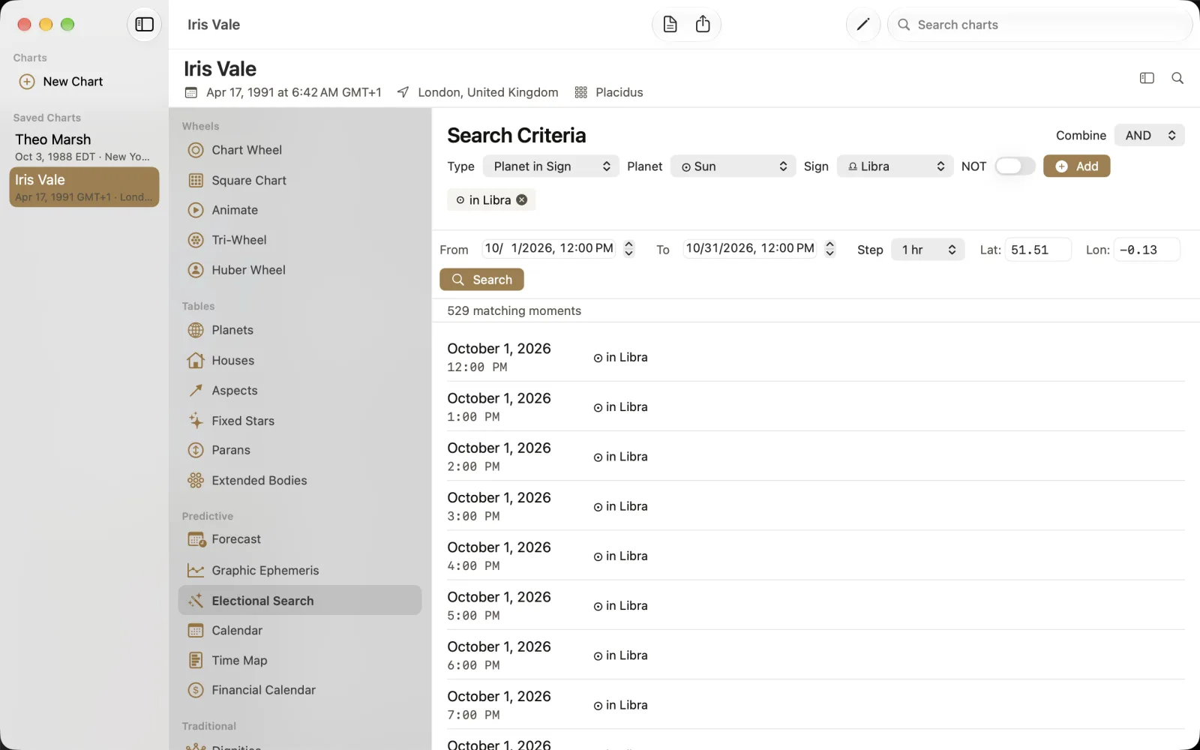Click the plus icon next to New Chart
The height and width of the screenshot is (750, 1200).
click(27, 82)
